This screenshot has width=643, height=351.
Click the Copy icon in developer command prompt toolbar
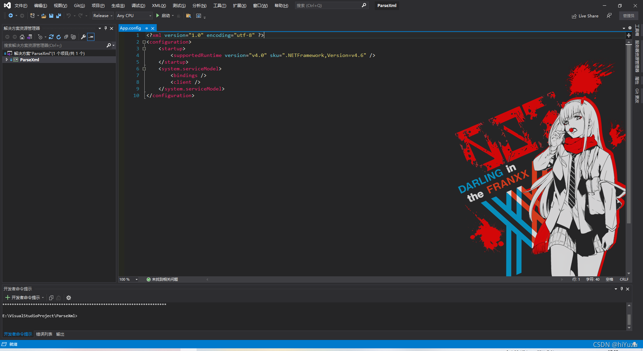(51, 298)
